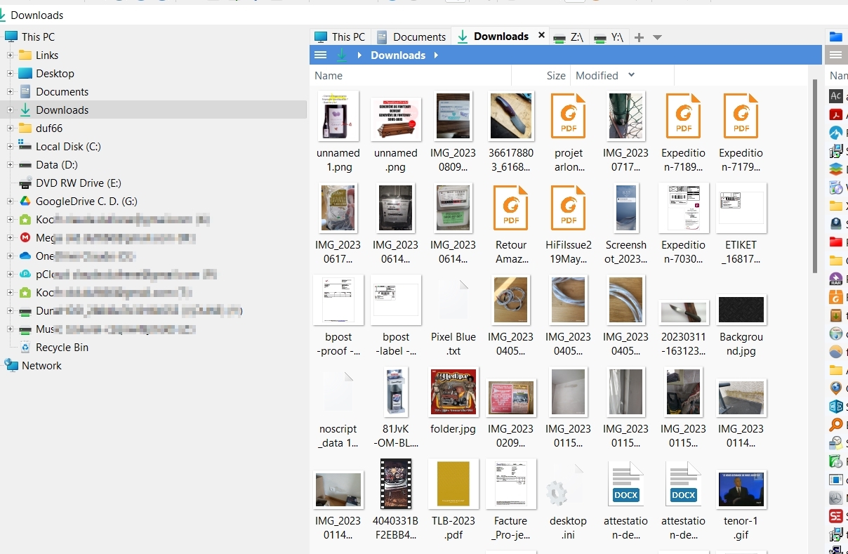Click the DVD RW Drive (E:) icon
This screenshot has width=848, height=554.
[x=25, y=183]
